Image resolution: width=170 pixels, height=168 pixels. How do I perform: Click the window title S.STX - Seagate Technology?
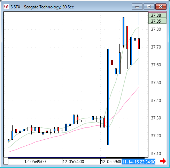pyautogui.click(x=42, y=7)
